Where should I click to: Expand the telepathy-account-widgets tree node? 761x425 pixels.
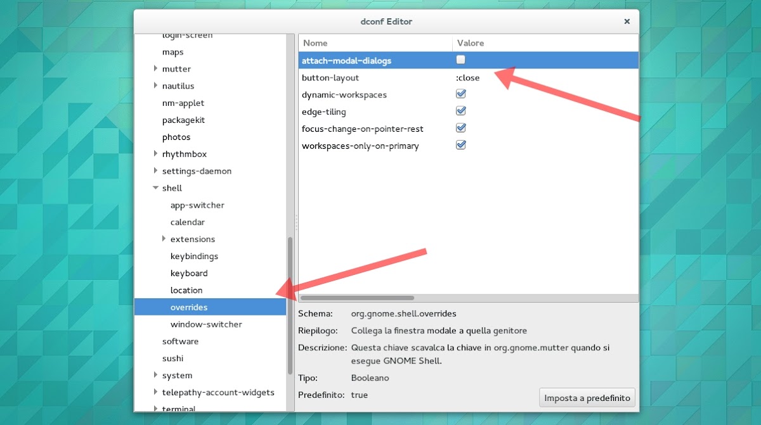coord(156,392)
